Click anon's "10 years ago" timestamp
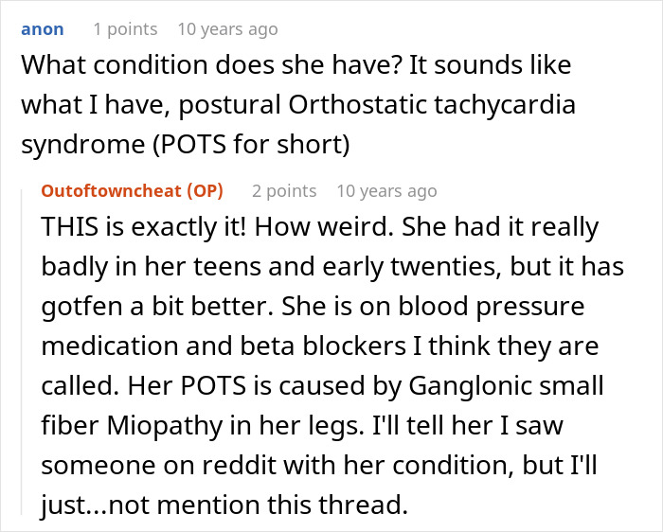663x532 pixels. 227,29
